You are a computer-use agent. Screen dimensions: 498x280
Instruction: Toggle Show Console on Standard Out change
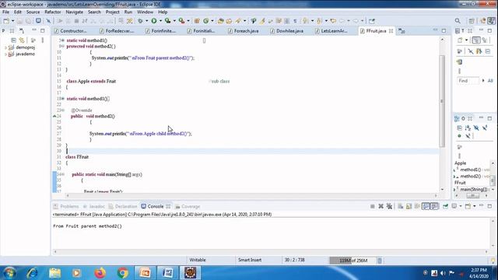click(426, 206)
